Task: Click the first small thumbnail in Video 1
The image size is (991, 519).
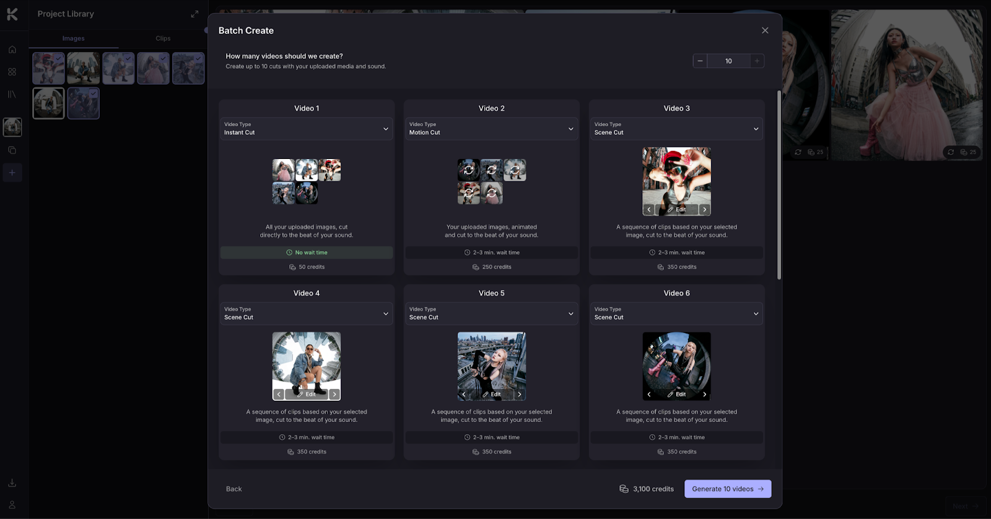Action: tap(284, 170)
